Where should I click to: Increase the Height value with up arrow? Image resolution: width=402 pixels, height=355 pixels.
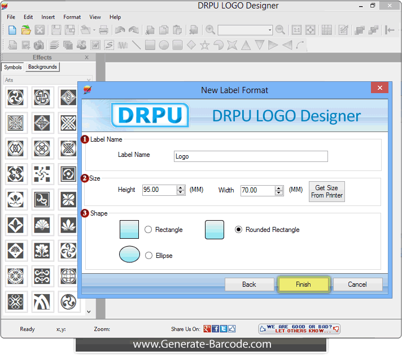click(x=181, y=187)
